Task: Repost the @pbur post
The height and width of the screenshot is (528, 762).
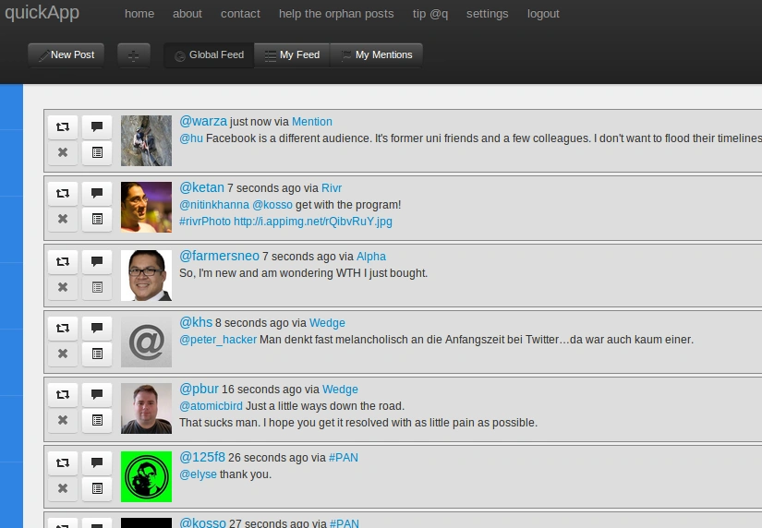Action: tap(63, 395)
